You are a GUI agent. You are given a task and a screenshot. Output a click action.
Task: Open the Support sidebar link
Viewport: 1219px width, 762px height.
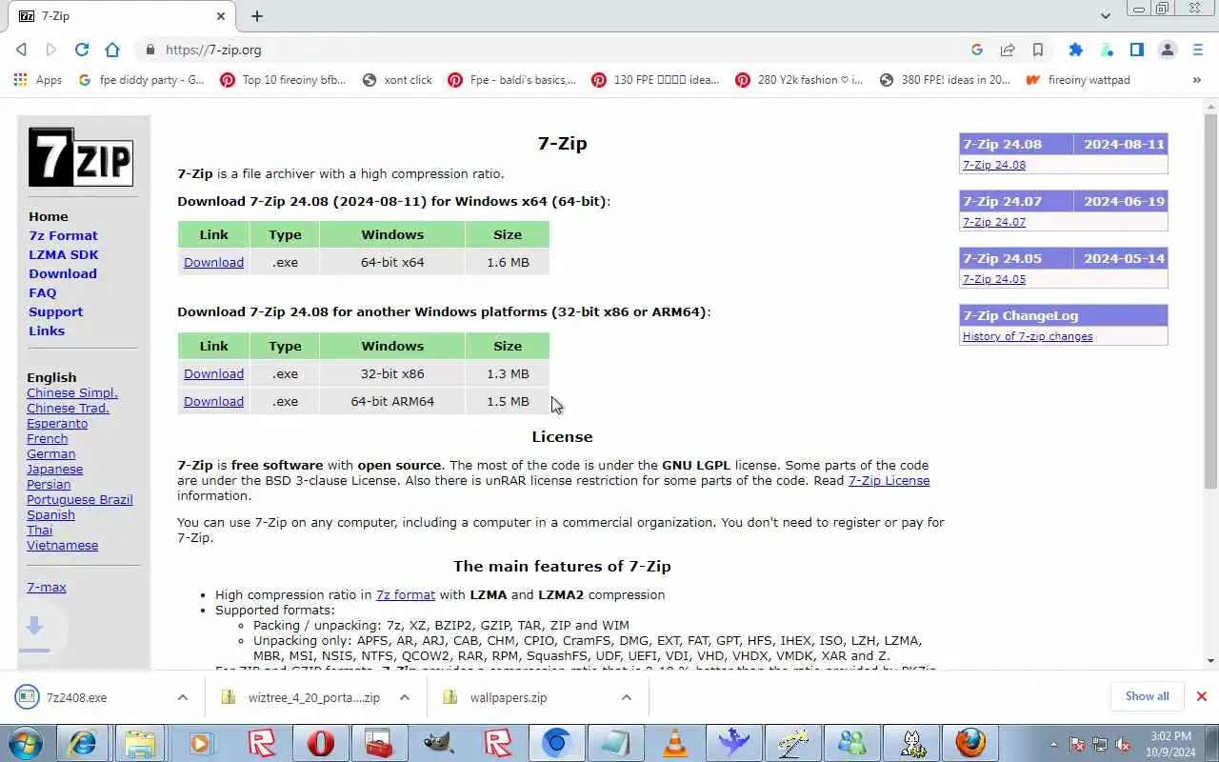(55, 311)
